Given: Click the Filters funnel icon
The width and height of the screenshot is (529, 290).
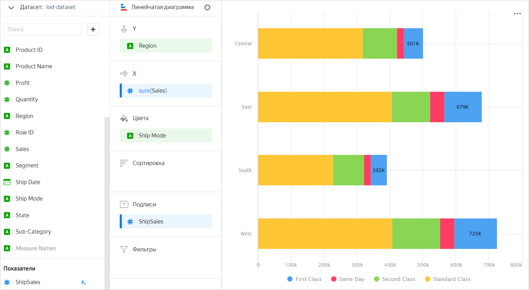Looking at the screenshot, I should (x=124, y=250).
